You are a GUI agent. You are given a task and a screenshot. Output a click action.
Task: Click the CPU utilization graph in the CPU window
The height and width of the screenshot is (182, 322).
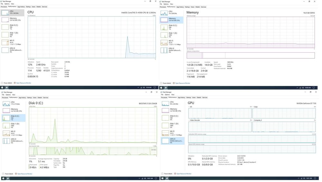[92, 37]
